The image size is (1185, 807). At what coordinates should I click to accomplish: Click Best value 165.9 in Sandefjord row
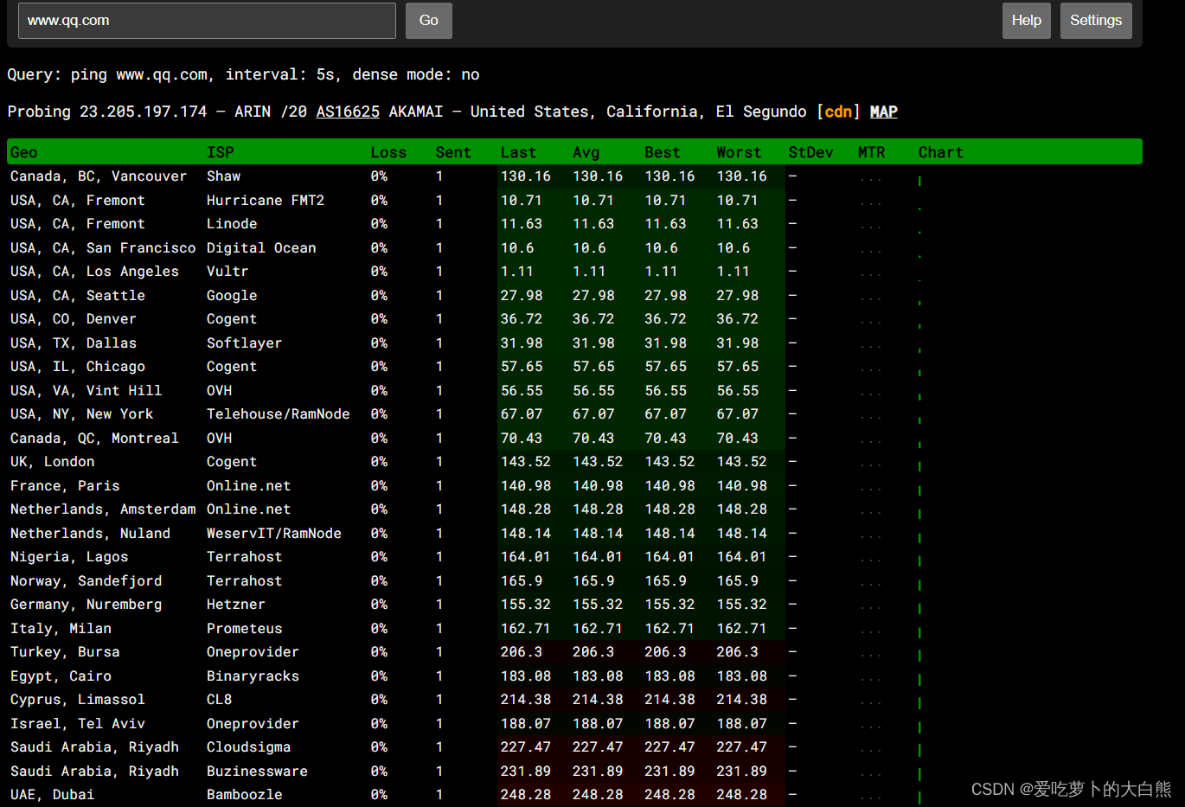click(x=665, y=581)
